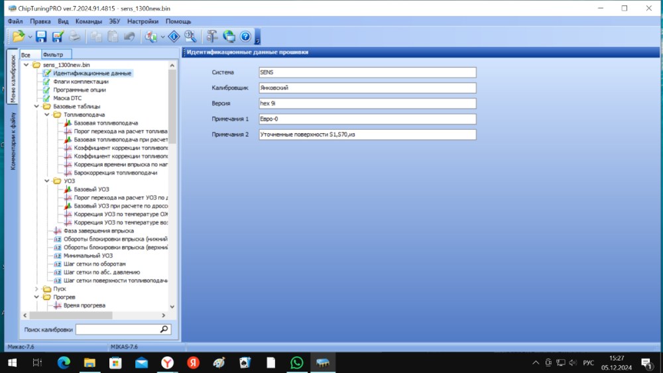Open the ЭБУ menu
Image resolution: width=663 pixels, height=373 pixels.
click(x=114, y=21)
